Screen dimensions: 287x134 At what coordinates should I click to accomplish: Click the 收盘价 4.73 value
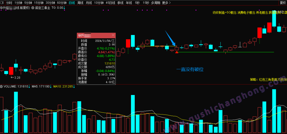(112, 60)
